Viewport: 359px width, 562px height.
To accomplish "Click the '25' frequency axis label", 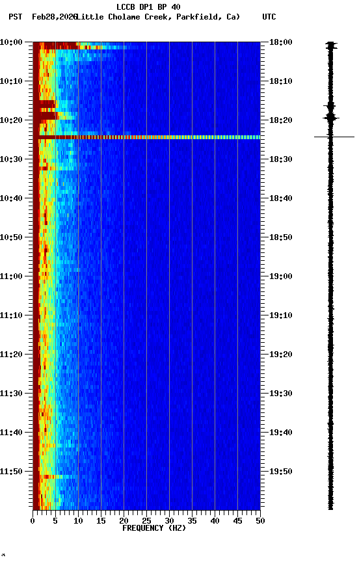I will pos(146,521).
